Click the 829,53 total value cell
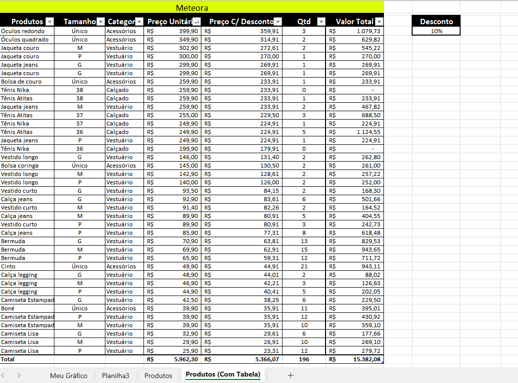 coord(354,241)
